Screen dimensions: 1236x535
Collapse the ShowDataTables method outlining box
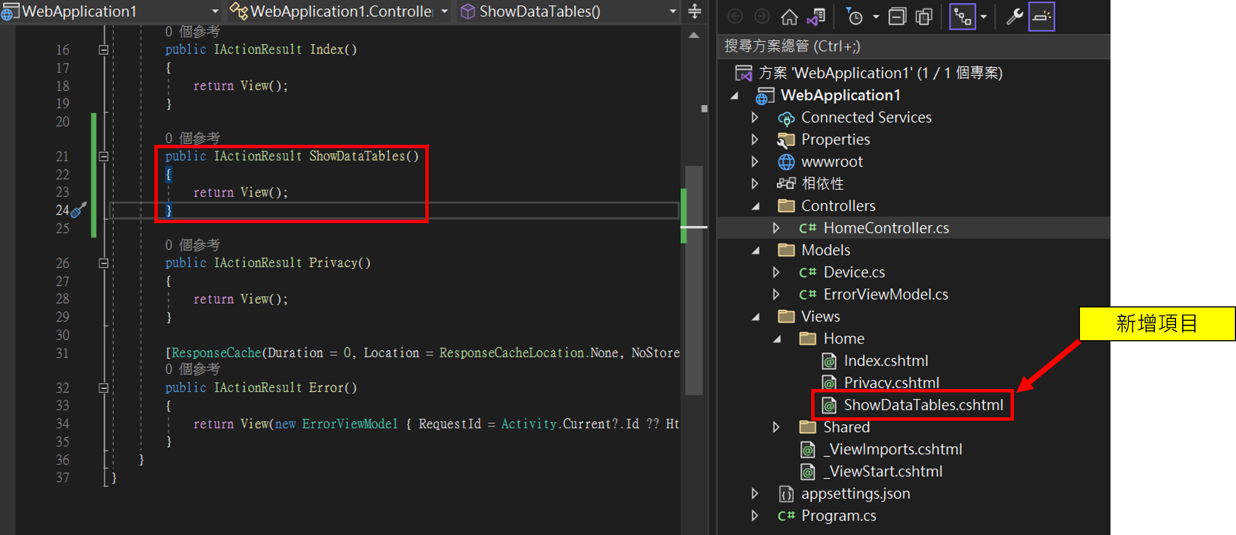[x=103, y=157]
